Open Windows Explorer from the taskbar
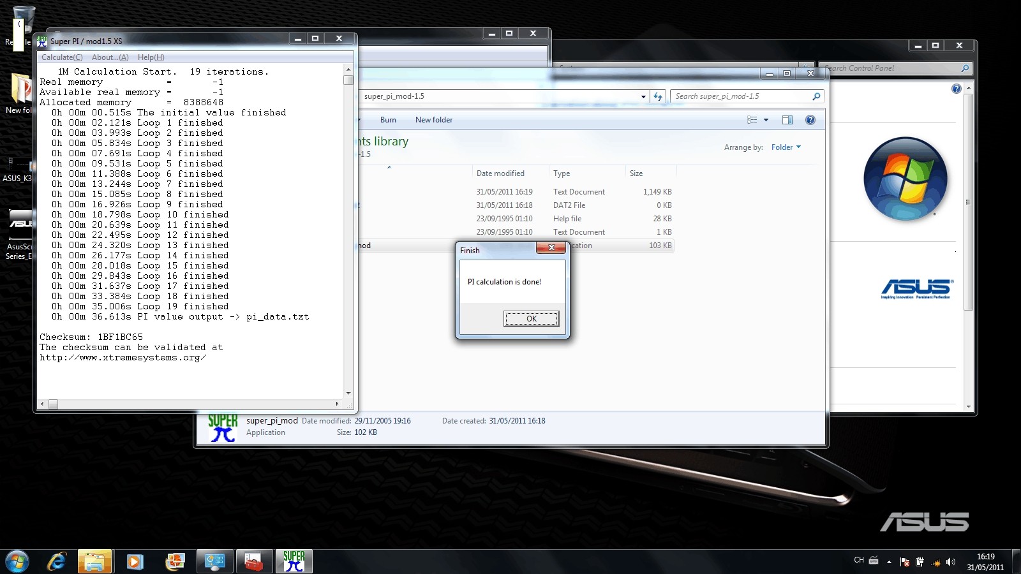Viewport: 1021px width, 574px height. tap(95, 561)
